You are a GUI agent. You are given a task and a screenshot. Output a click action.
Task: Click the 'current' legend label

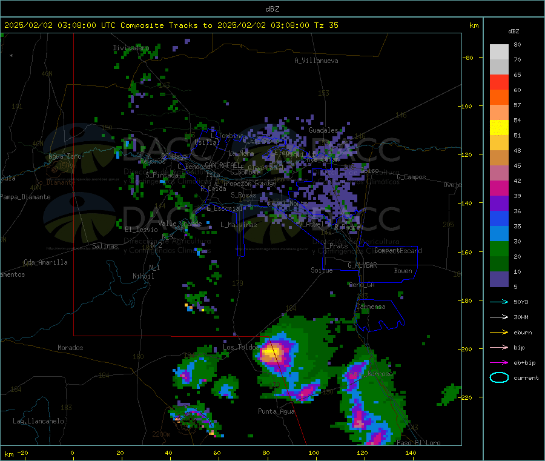[526, 377]
